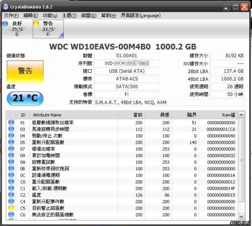Click the 最差 column header

(x=158, y=115)
